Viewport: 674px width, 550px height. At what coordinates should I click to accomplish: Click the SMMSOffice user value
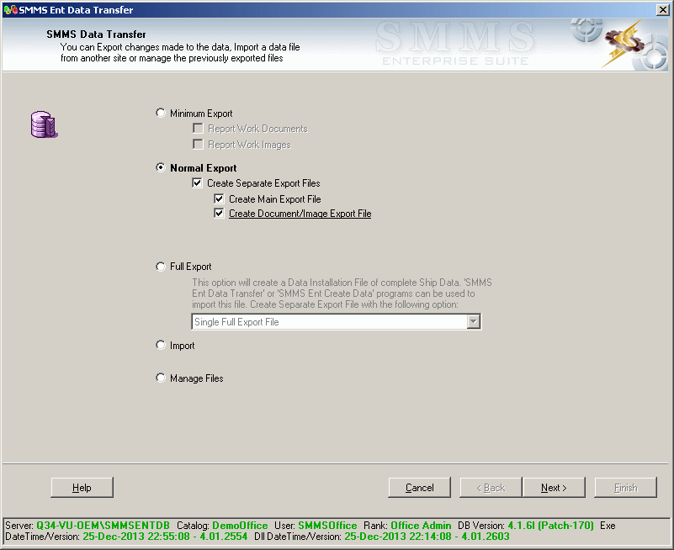327,526
